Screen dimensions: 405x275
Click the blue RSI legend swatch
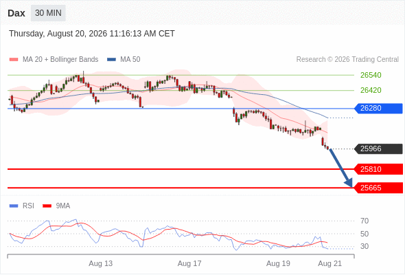[x=14, y=206]
